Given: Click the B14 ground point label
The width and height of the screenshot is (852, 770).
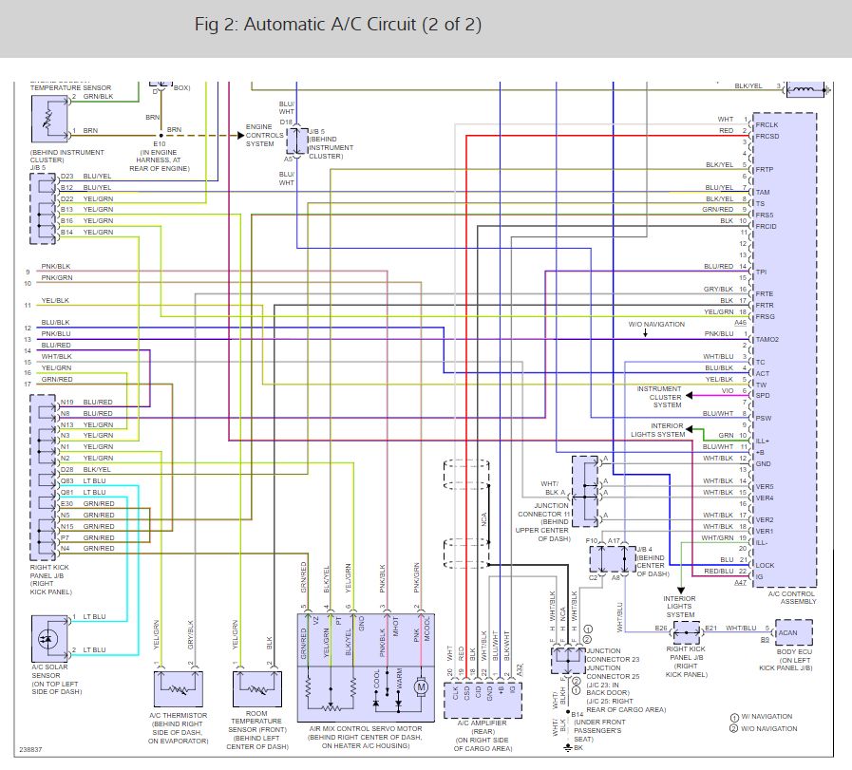Looking at the screenshot, I should tap(577, 715).
